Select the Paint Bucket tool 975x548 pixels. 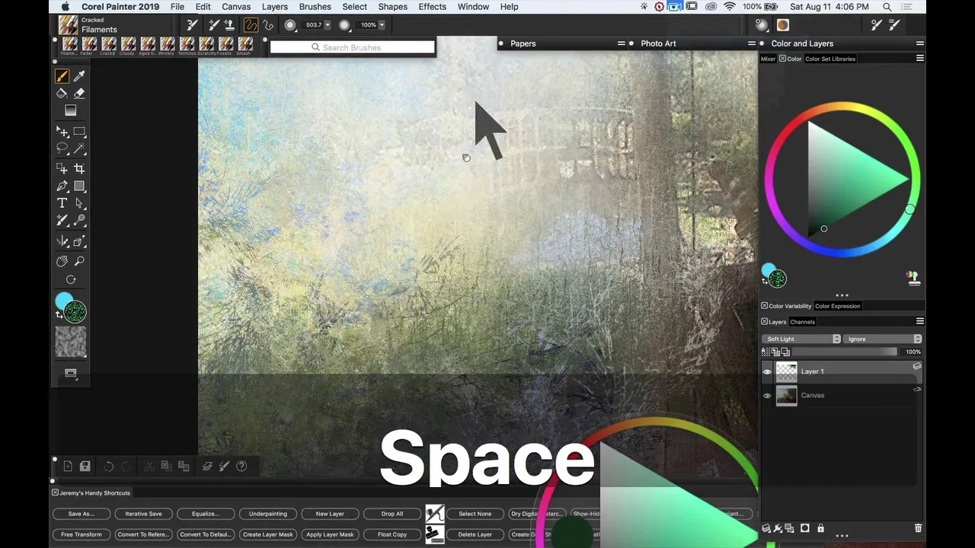(x=62, y=93)
